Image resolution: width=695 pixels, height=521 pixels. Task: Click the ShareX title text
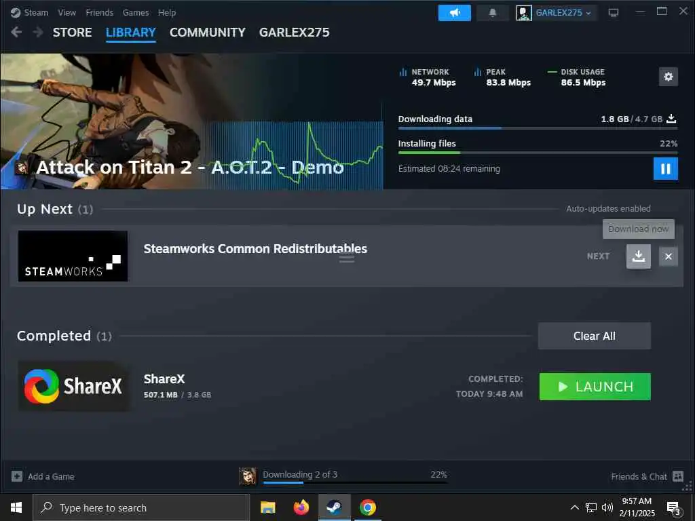164,379
